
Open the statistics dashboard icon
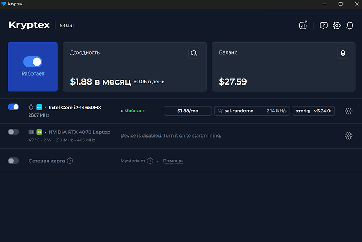303,25
